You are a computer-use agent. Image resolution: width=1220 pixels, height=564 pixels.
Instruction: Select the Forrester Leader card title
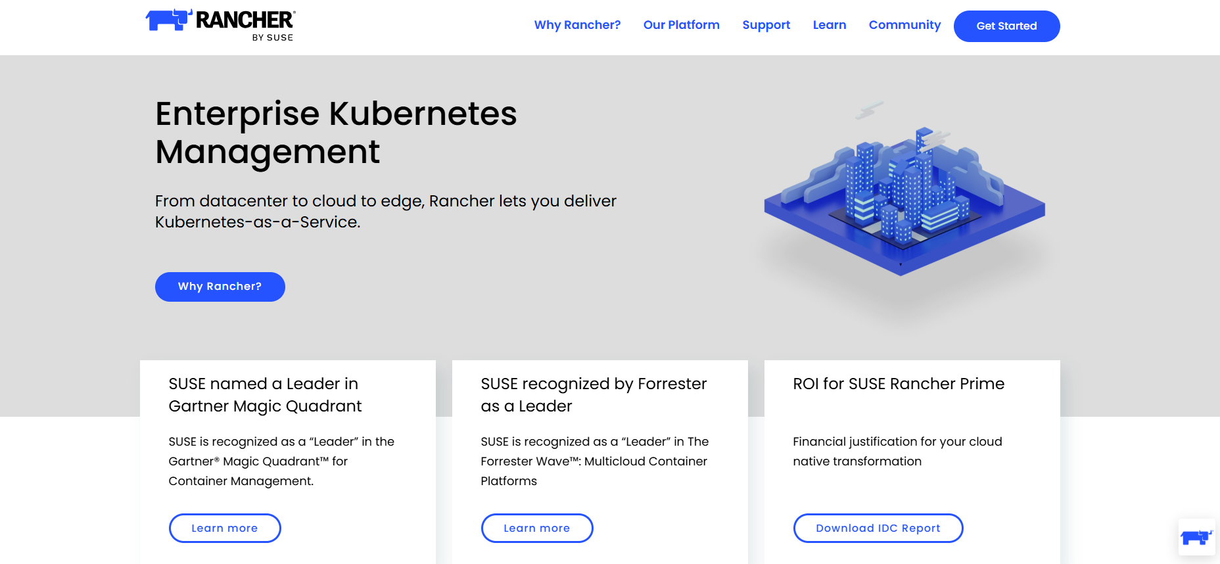tap(594, 394)
